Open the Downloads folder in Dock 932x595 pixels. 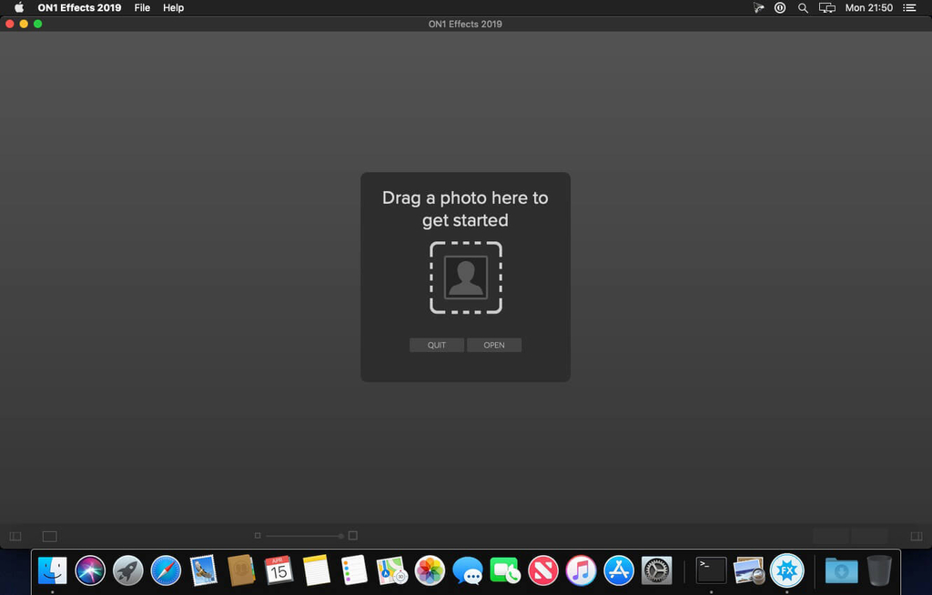[x=841, y=570]
